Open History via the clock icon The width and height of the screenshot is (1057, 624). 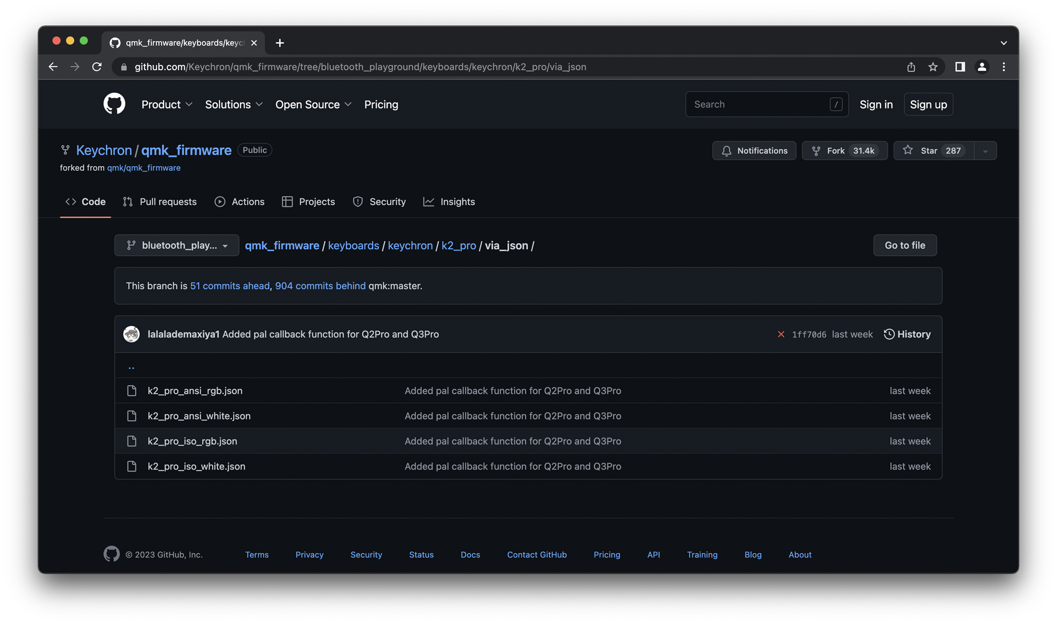pyautogui.click(x=889, y=334)
